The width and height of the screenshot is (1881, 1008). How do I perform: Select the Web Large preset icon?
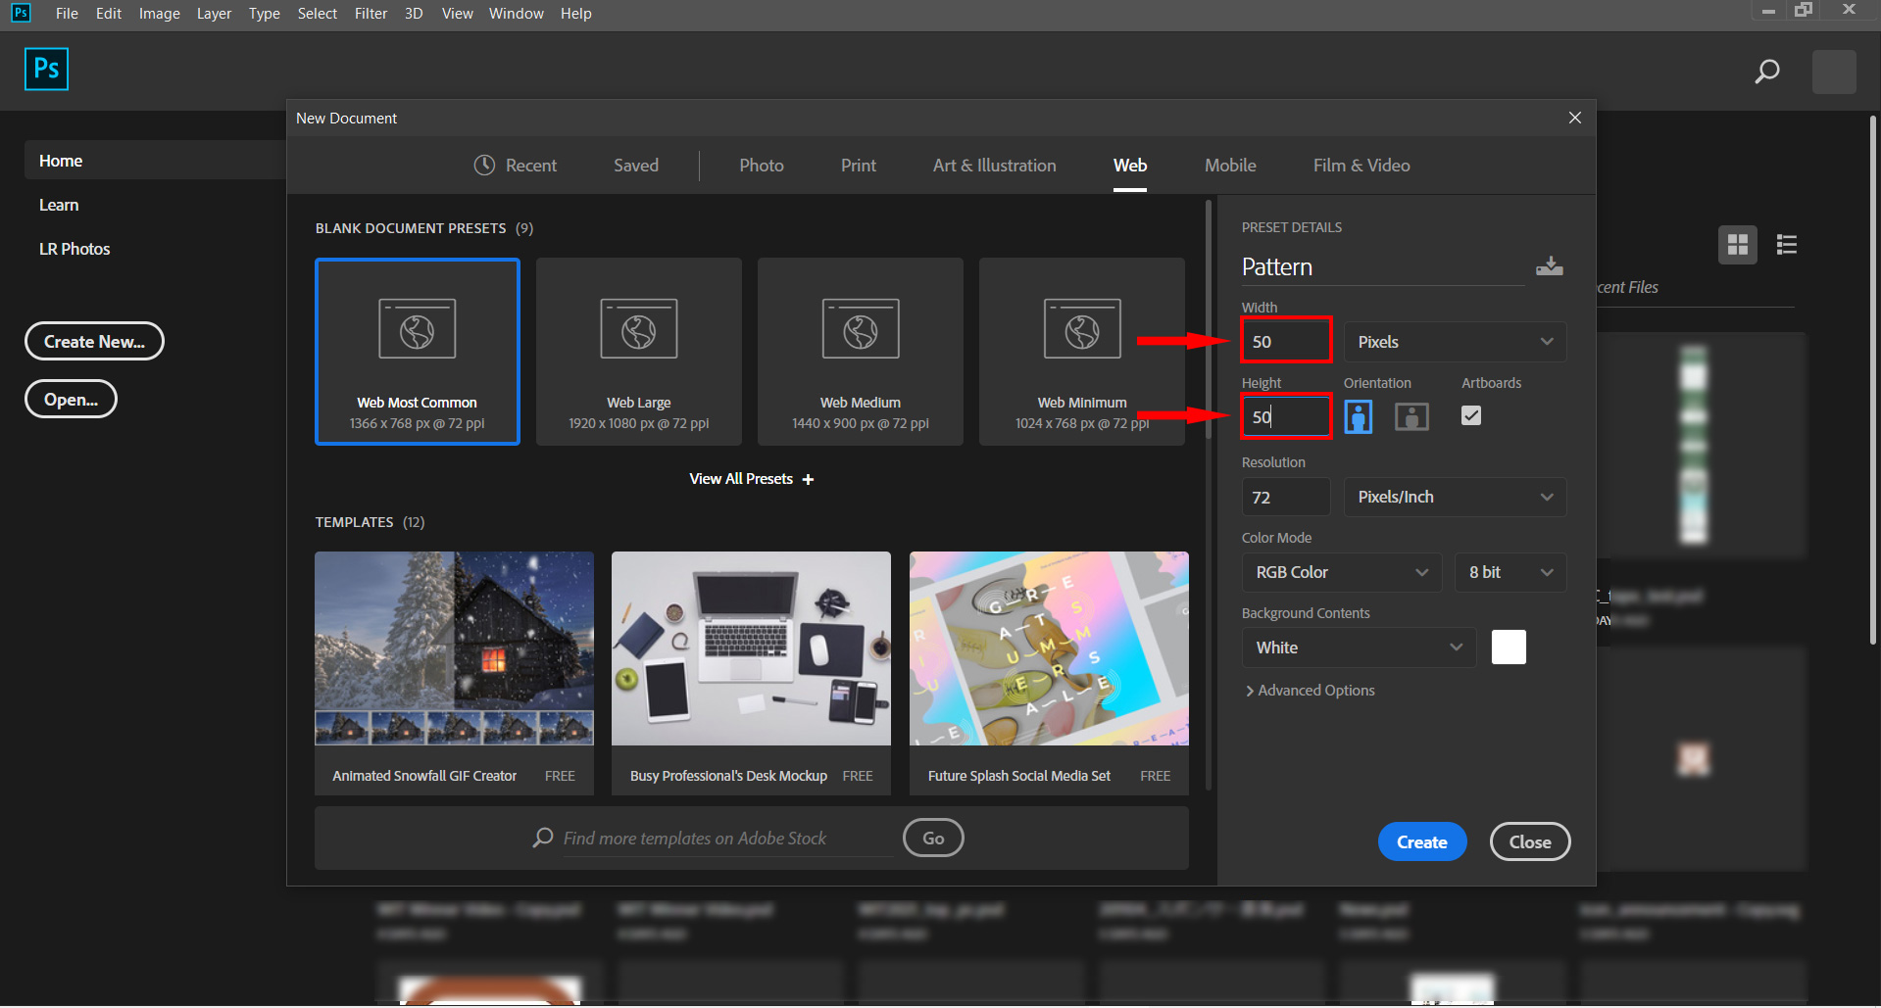(638, 330)
